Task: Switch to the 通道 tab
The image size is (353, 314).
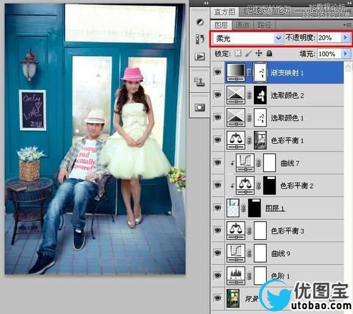Action: pos(242,25)
